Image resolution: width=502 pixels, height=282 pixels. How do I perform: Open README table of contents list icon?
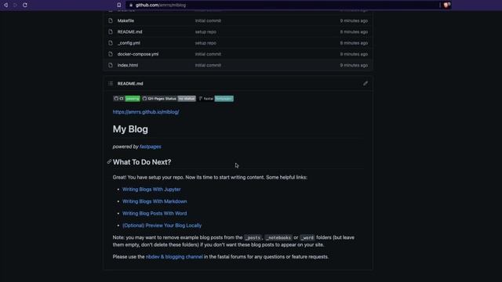coord(111,84)
